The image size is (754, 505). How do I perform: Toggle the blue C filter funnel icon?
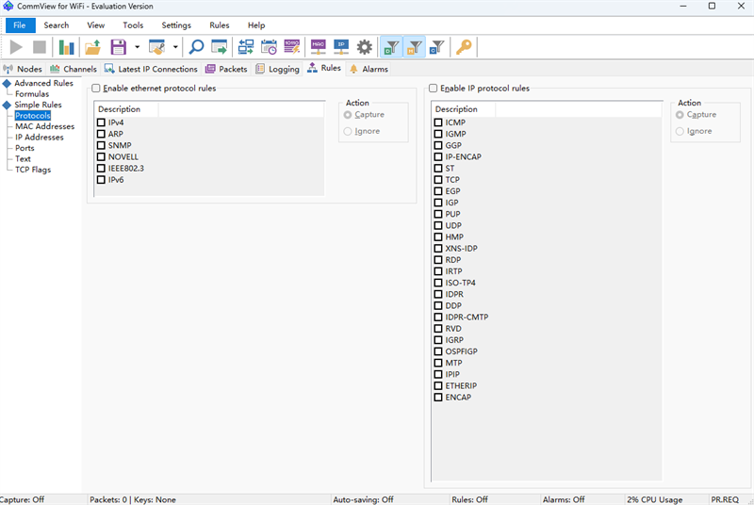(437, 47)
